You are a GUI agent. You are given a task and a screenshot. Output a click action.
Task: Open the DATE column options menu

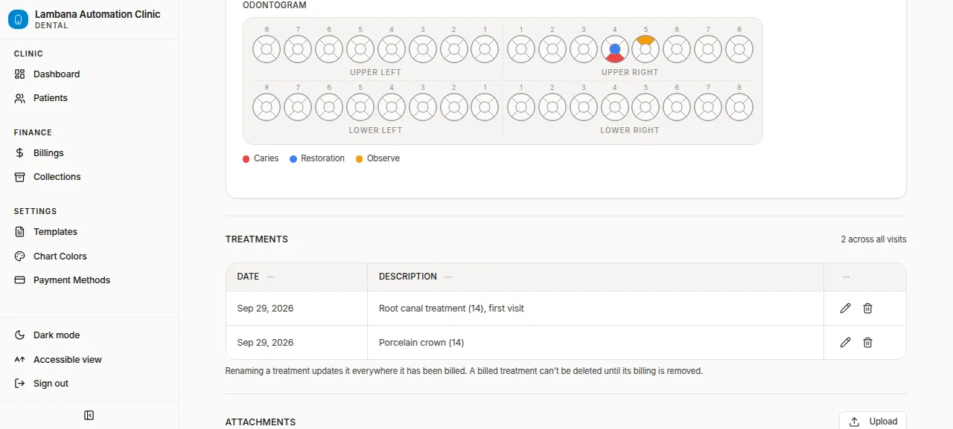coord(271,277)
